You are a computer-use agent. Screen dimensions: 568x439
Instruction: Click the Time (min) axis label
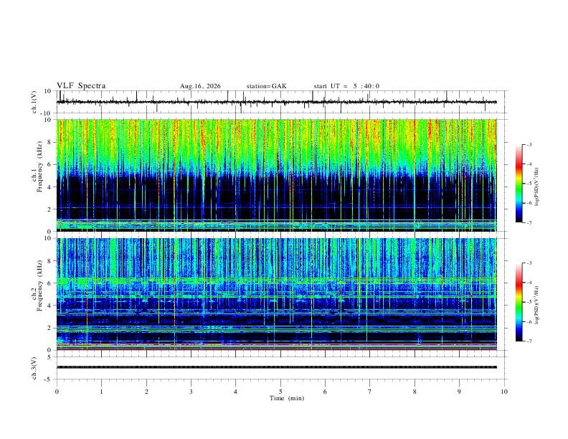[x=287, y=398]
